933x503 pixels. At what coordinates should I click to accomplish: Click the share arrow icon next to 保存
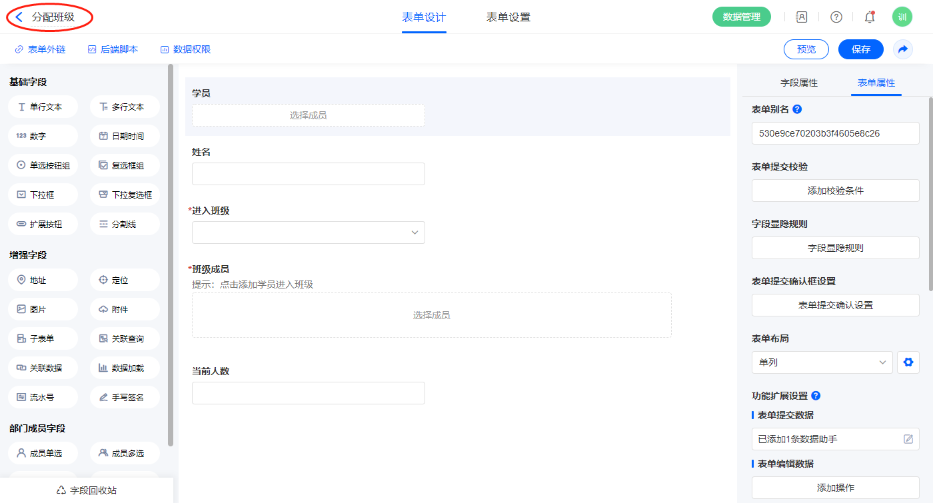[903, 49]
